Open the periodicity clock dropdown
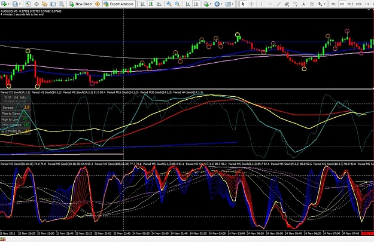Viewport: 374px width, 242px height. tap(221, 4)
